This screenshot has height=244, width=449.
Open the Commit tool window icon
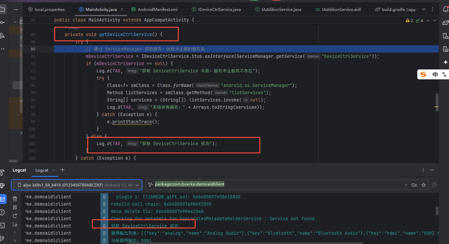2,22
